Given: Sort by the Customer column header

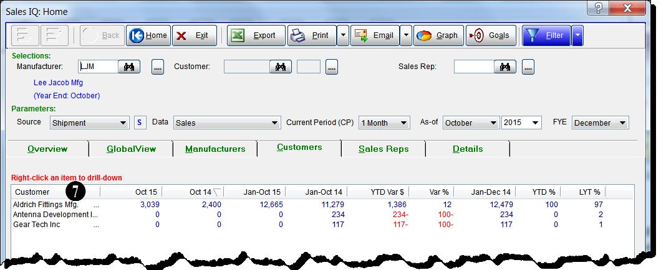Looking at the screenshot, I should point(56,192).
